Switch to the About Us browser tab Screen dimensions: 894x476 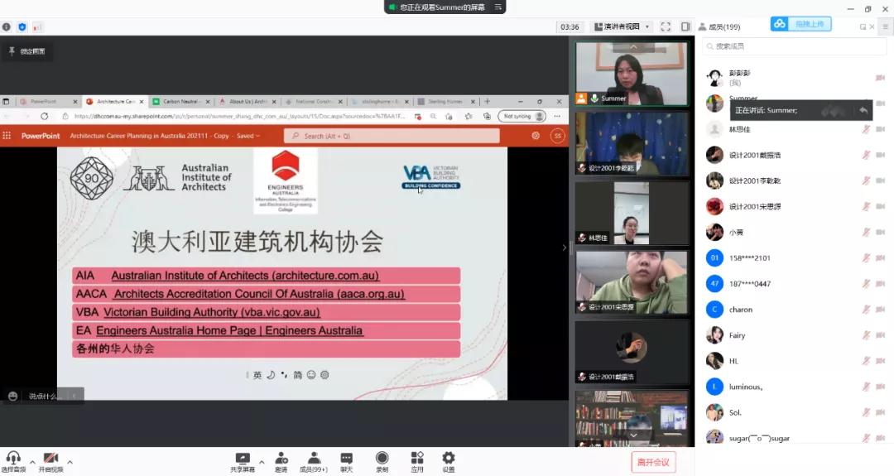247,102
